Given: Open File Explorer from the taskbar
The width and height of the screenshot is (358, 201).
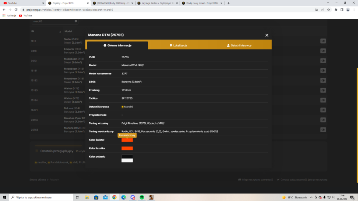Looking at the screenshot, I should pos(87,197).
